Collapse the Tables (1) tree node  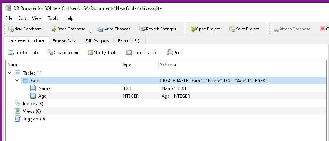(x=10, y=73)
